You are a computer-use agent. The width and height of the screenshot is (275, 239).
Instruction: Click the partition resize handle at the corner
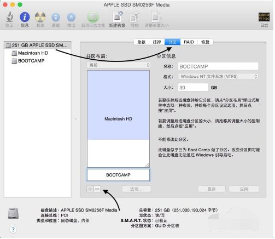[x=147, y=165]
